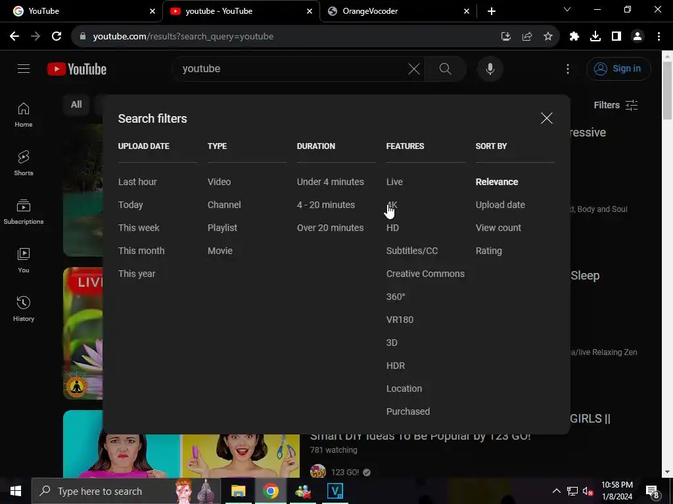
Task: Enable the HDR feature filter
Action: coord(395,366)
